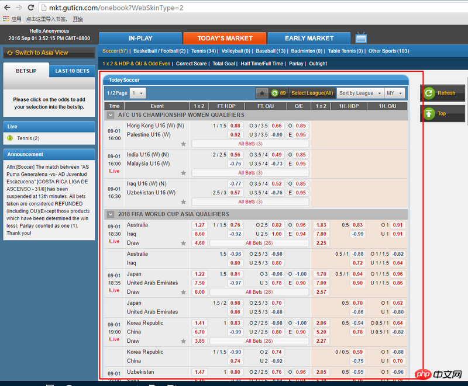Click the tennis ball icon under Live

(10, 138)
